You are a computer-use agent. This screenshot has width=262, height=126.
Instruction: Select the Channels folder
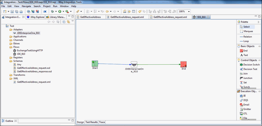click(x=16, y=40)
